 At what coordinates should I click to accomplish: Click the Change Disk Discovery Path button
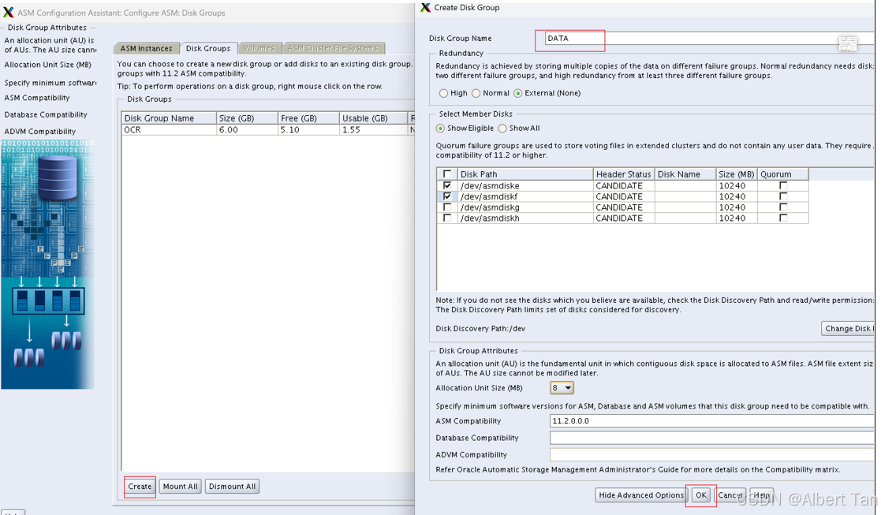(847, 329)
